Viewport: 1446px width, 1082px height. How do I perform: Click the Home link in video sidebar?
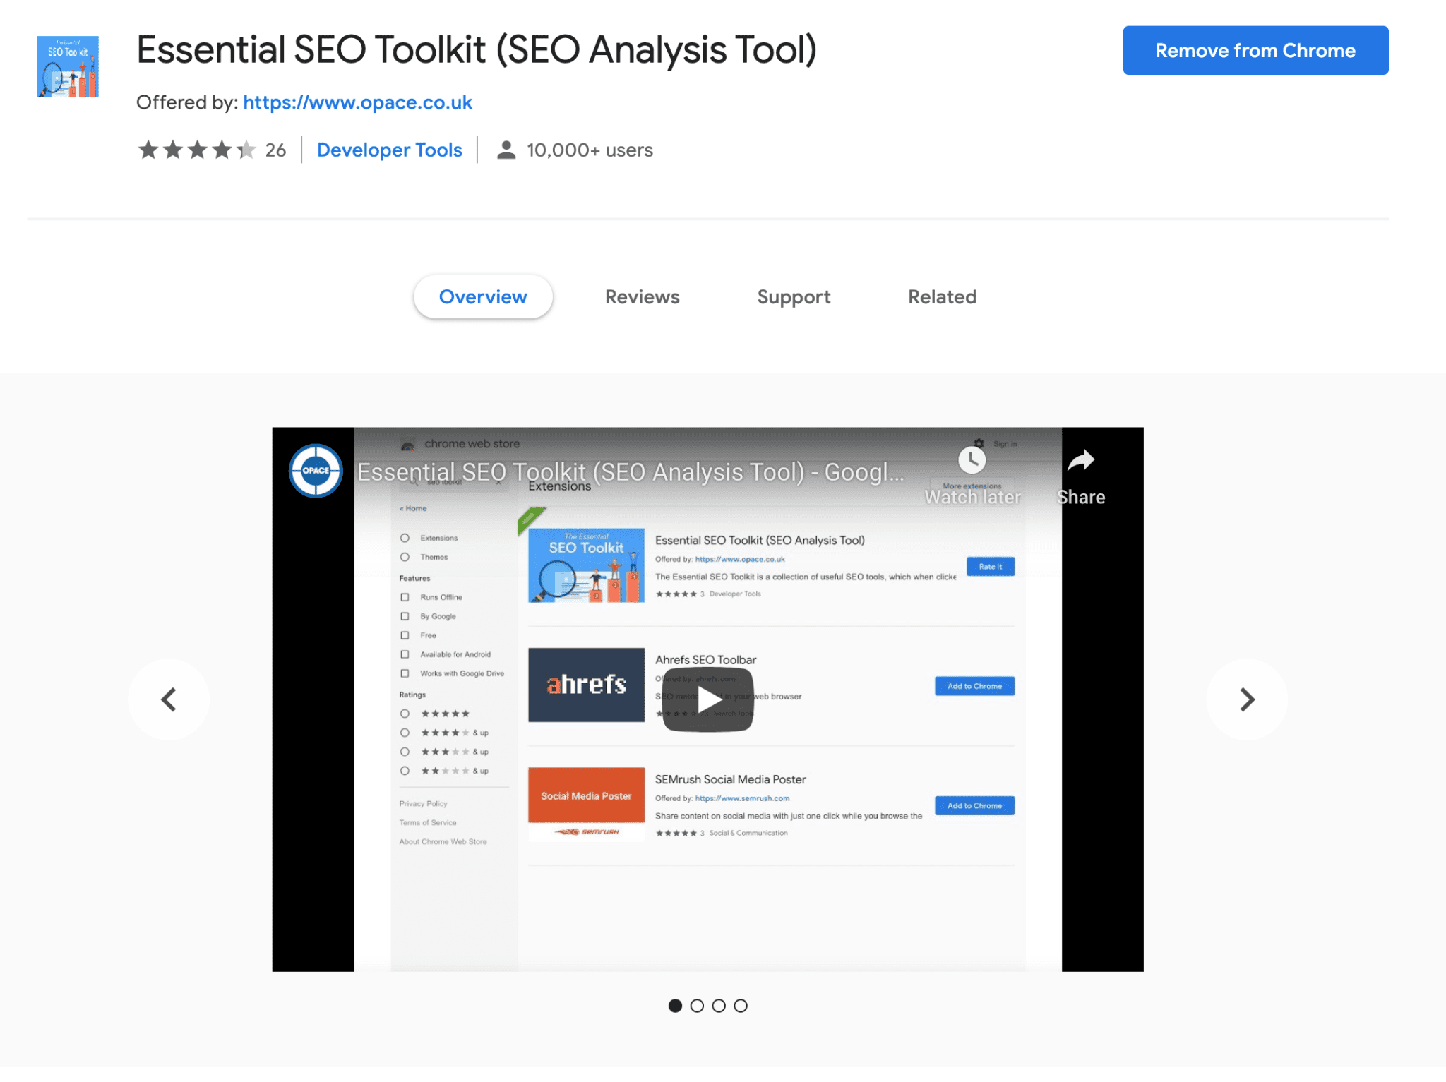point(413,508)
